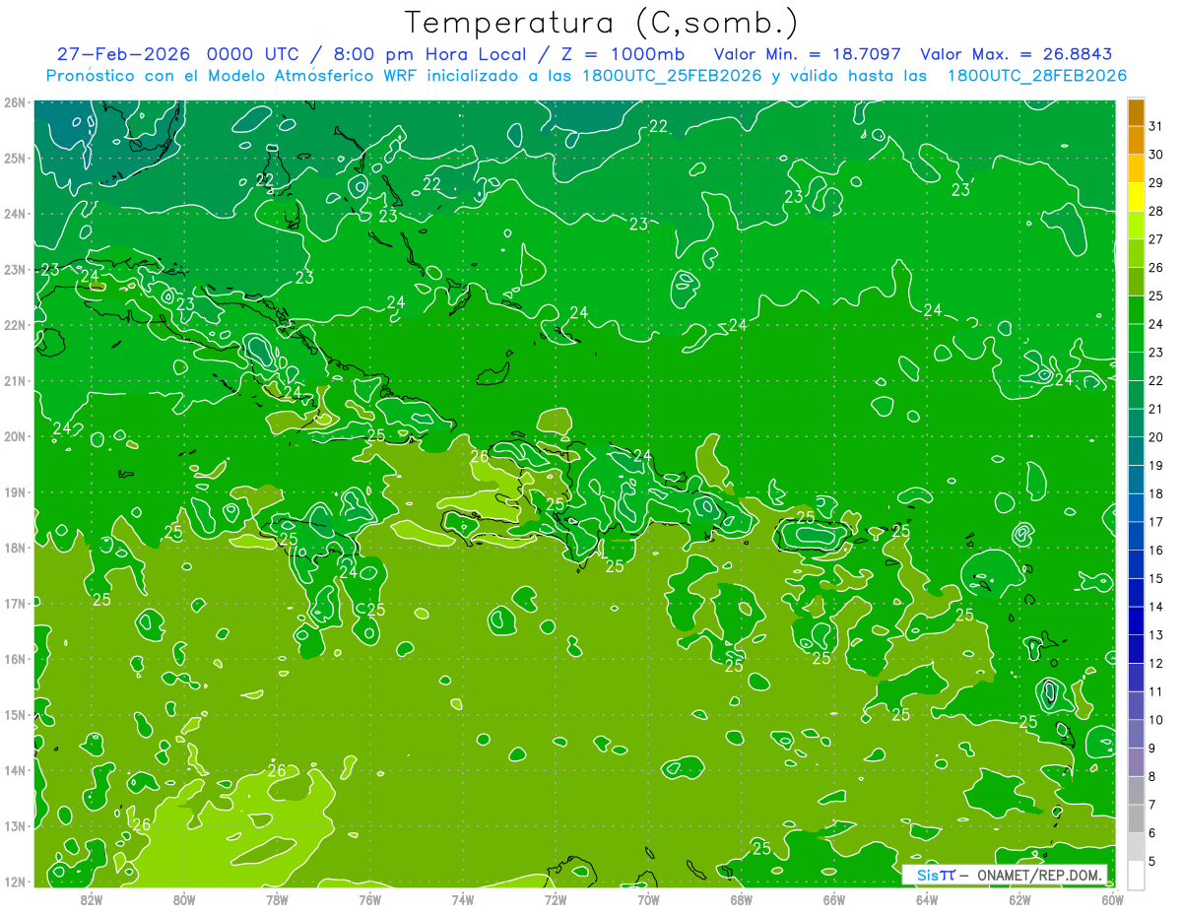
Task: Click the "14N" latitude axis label
Action: 14,770
